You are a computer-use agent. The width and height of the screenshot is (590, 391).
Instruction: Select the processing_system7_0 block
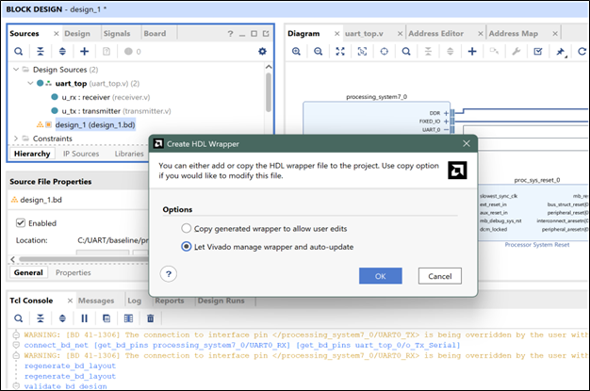(x=376, y=119)
